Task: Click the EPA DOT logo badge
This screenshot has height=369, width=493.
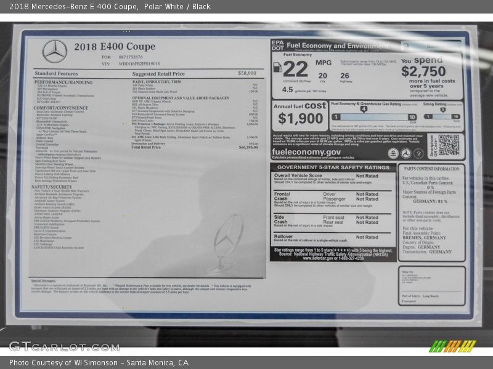Action: tap(278, 46)
